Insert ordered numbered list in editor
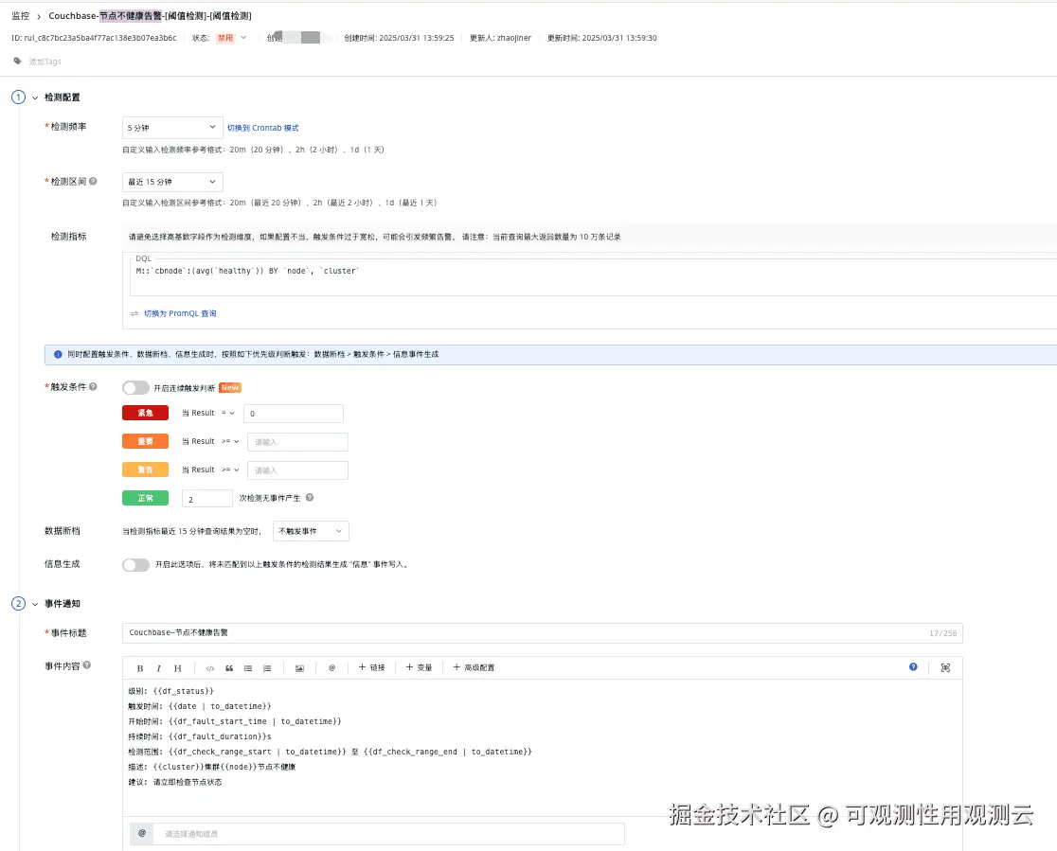1057x851 pixels. 267,668
